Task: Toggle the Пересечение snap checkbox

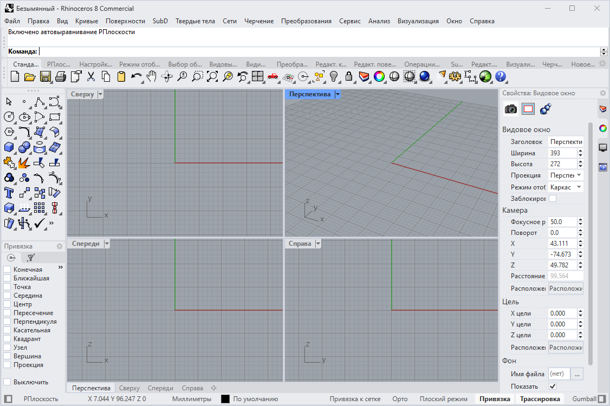Action: pos(7,313)
